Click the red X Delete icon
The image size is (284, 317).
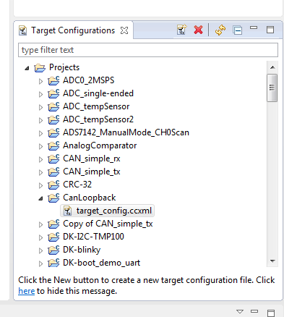tap(198, 30)
